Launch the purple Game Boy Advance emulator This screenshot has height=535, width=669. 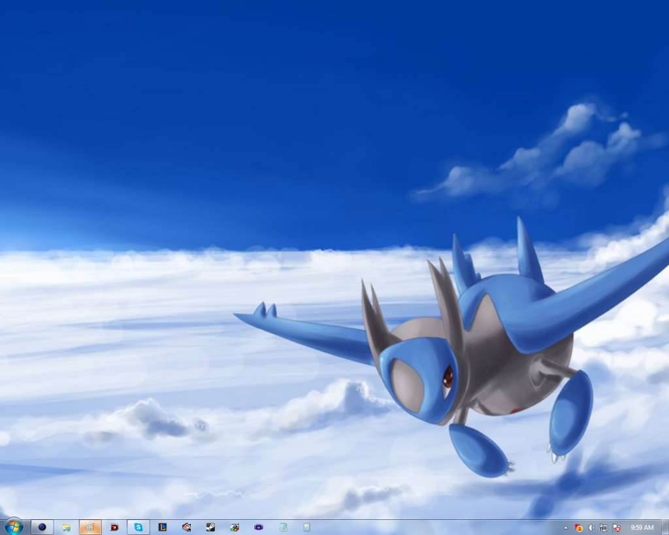[x=259, y=527]
